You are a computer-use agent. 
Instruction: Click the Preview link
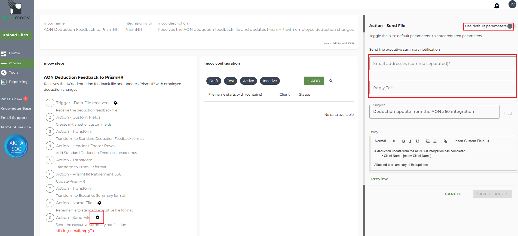(x=379, y=179)
